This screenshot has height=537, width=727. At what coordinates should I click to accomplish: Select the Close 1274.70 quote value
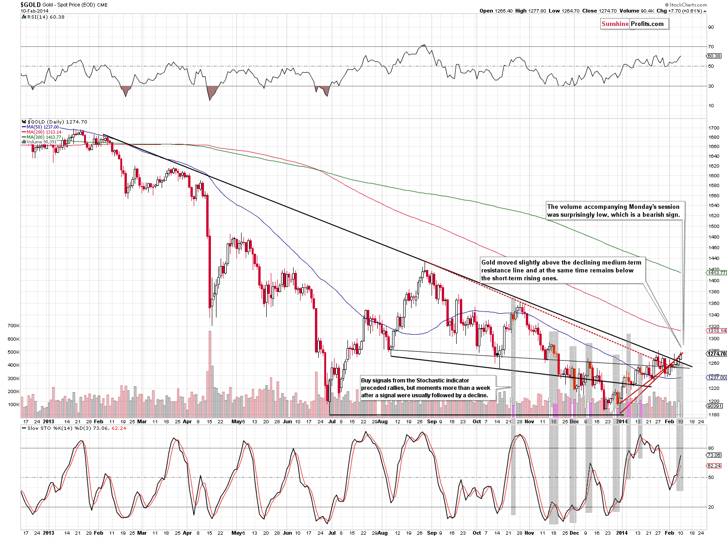[x=599, y=11]
